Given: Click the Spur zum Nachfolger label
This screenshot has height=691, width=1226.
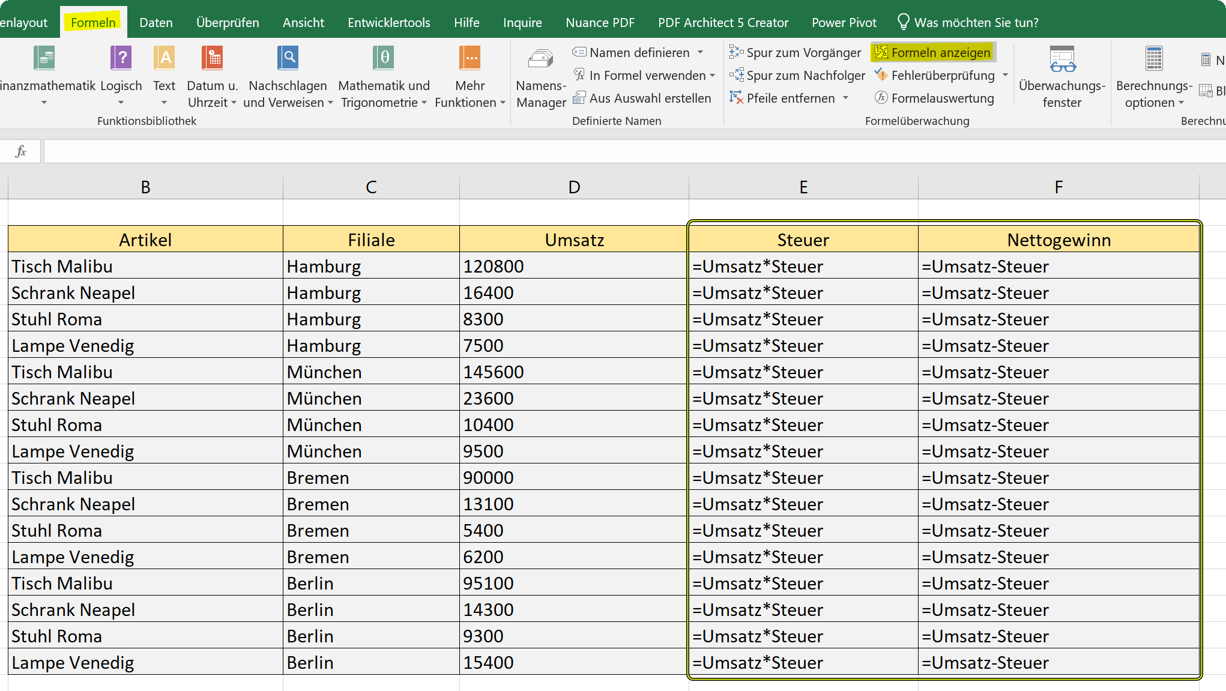Looking at the screenshot, I should click(x=806, y=75).
